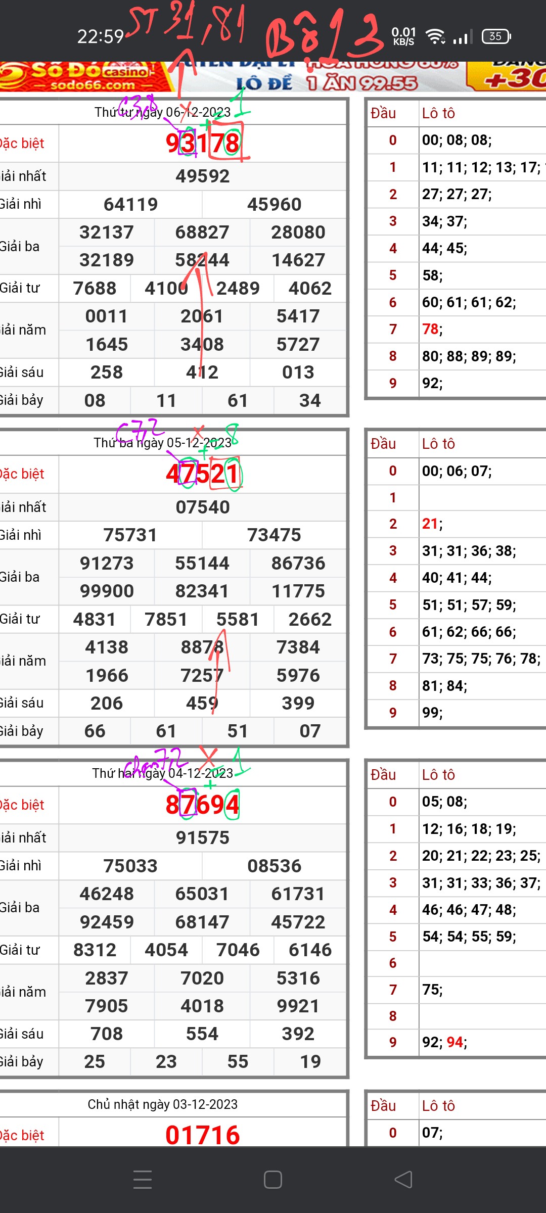Tap special prize number 01716
This screenshot has height=1213, width=546.
click(x=203, y=1135)
